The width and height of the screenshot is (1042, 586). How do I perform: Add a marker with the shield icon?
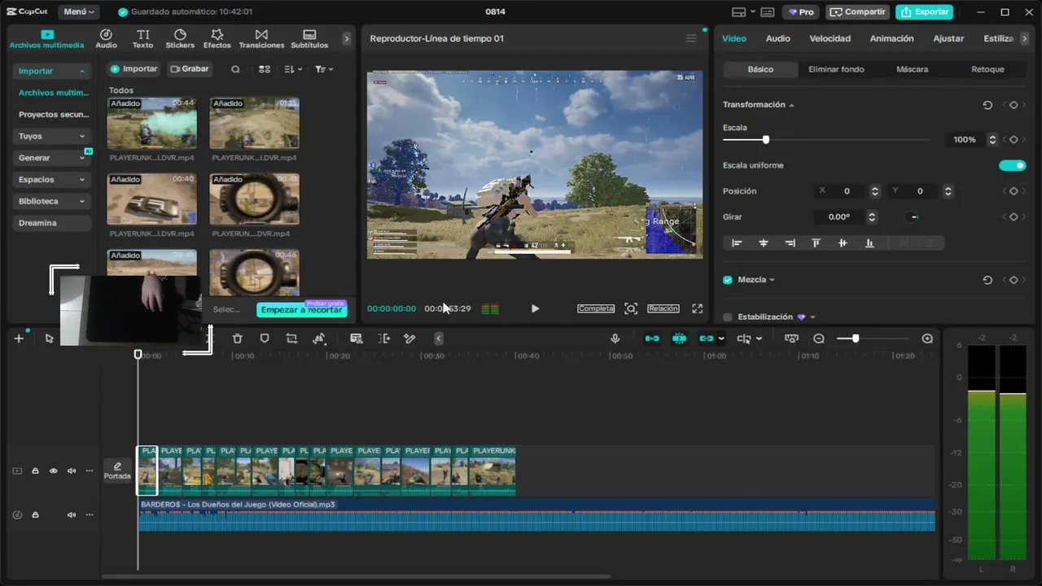[x=265, y=339]
